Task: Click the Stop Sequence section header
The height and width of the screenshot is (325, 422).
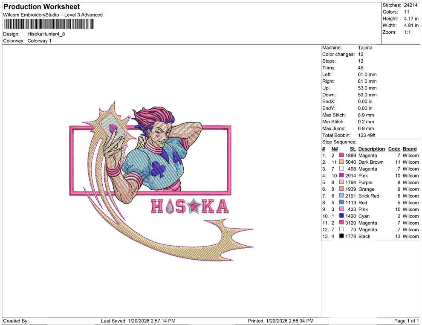Action: [339, 142]
